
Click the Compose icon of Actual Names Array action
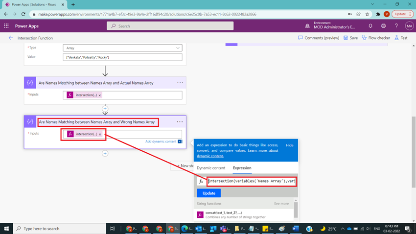click(x=30, y=83)
